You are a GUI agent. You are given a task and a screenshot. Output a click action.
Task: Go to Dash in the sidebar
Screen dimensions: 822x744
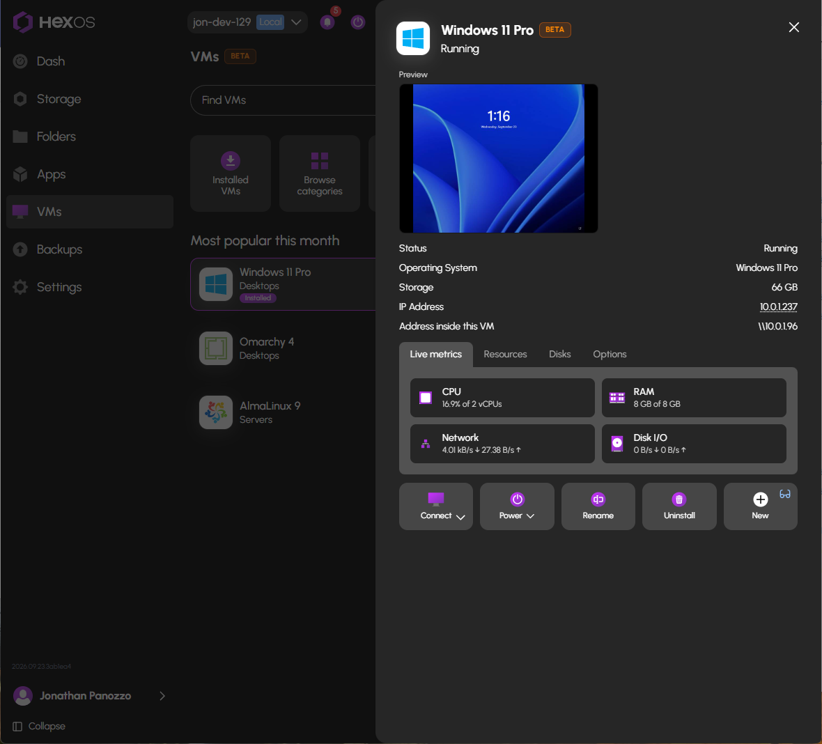[90, 61]
